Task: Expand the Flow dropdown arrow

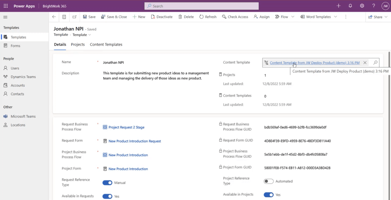Action: [292, 17]
